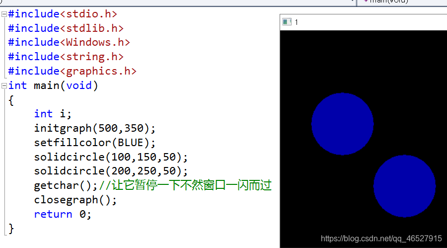Click the green Chinese comment text
Viewport: 447px width, 248px height.
185,185
